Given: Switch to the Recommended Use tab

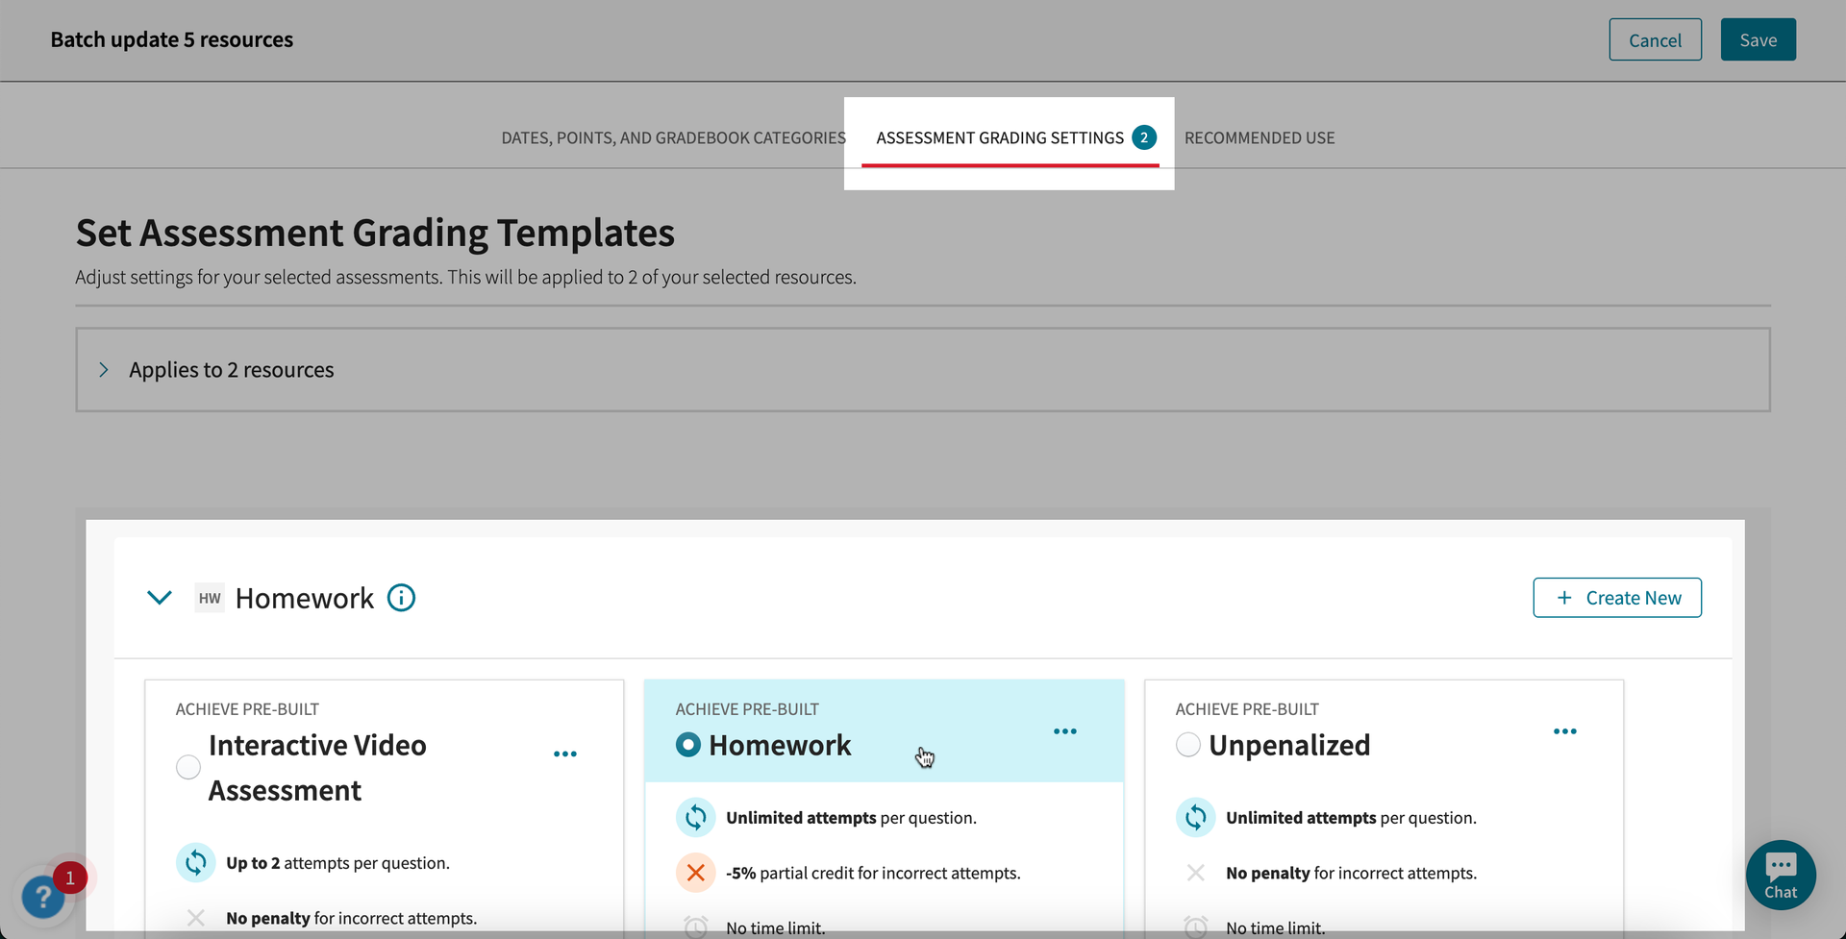Looking at the screenshot, I should [1260, 137].
